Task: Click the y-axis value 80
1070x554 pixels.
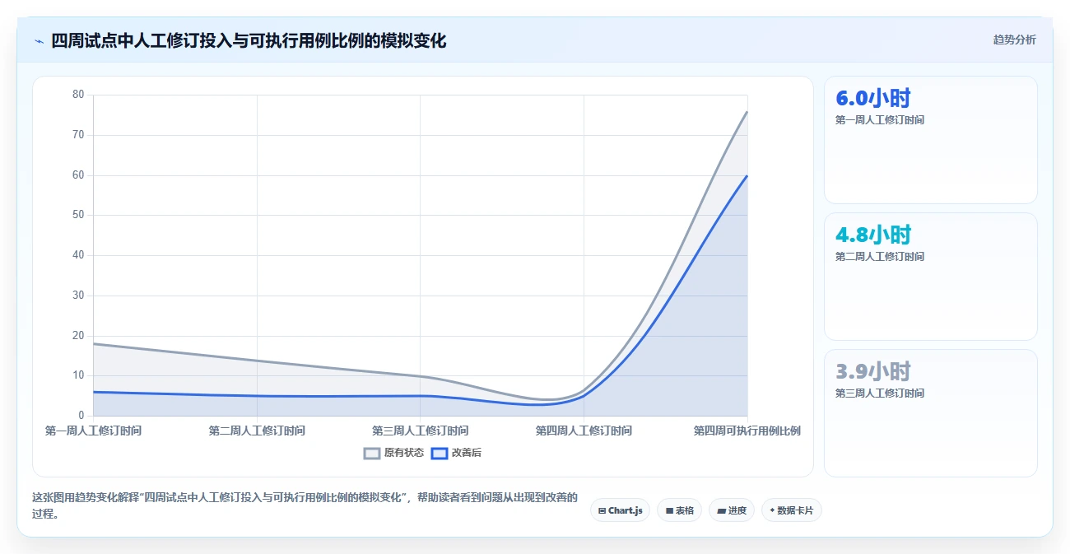Action: pyautogui.click(x=79, y=95)
